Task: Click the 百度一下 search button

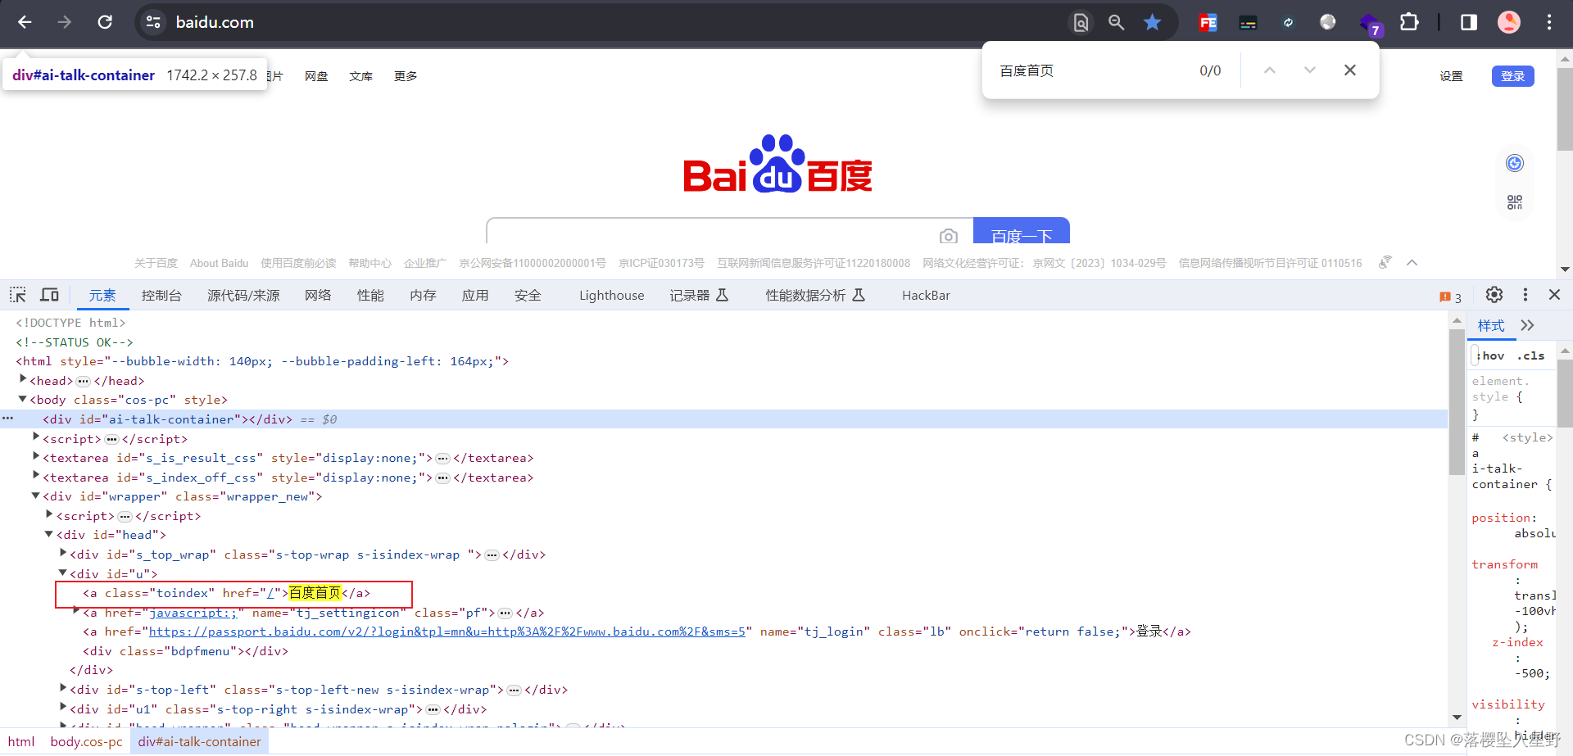Action: 1022,231
